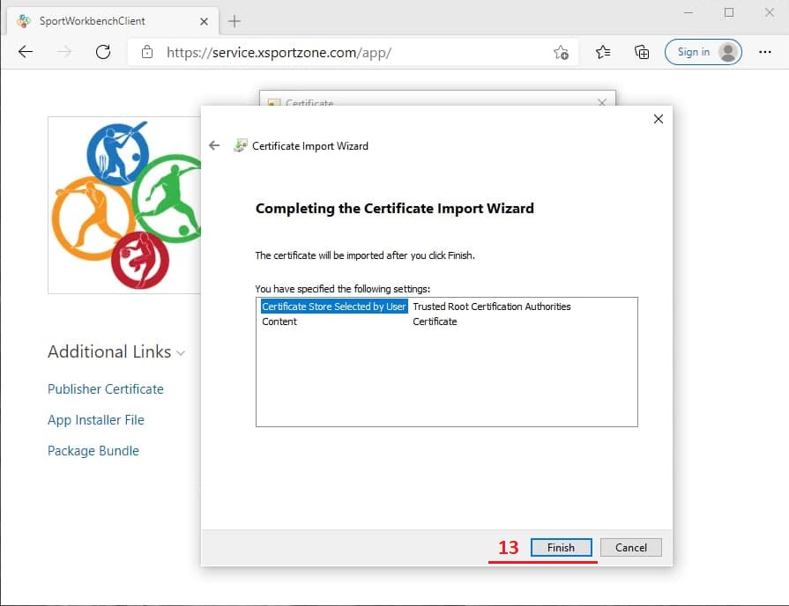
Task: Open the Collections panel
Action: click(x=642, y=52)
